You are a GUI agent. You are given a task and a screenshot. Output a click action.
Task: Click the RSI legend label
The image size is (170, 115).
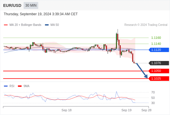pos(12,86)
